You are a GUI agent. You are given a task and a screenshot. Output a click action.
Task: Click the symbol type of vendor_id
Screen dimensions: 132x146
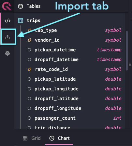click(113, 40)
